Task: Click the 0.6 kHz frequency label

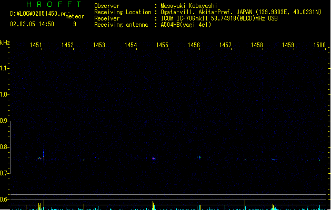Action: 4,199
